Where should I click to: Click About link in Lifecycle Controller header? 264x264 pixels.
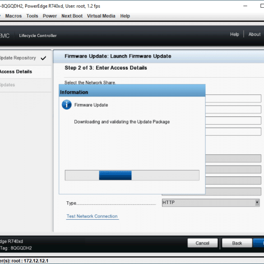coord(255,34)
